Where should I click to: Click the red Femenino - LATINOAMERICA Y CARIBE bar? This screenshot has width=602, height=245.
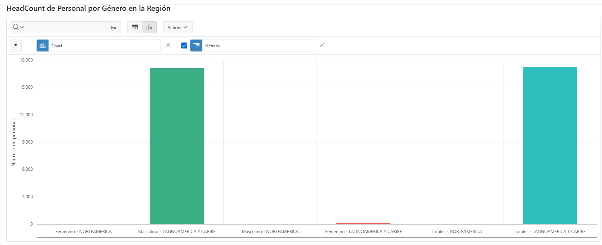tap(363, 223)
